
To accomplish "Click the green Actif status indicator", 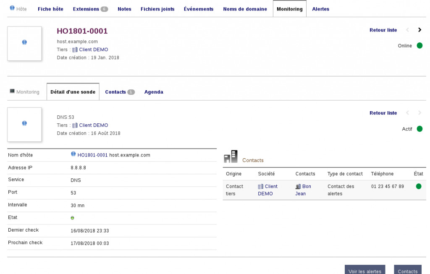I will 420,129.
